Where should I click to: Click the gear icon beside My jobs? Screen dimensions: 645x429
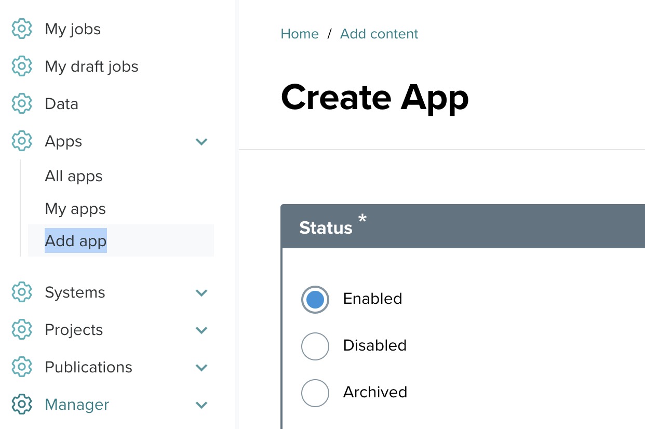pos(22,29)
